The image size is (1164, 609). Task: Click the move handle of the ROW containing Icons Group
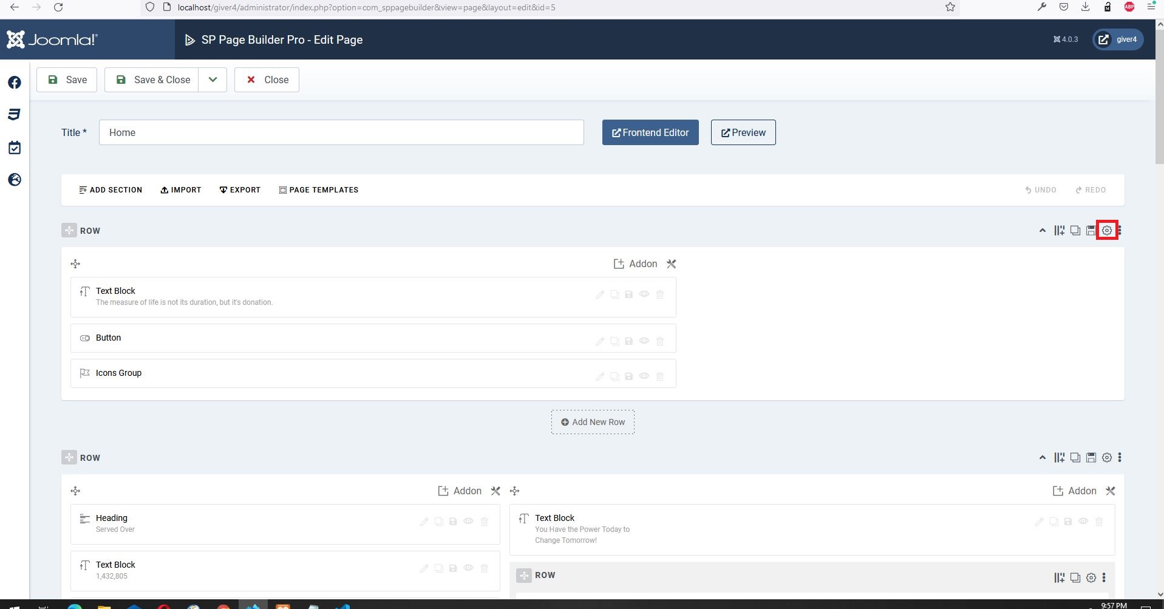click(x=69, y=231)
